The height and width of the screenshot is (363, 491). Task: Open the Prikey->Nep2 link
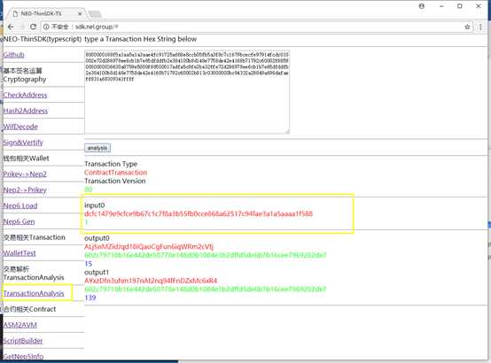tap(25, 174)
